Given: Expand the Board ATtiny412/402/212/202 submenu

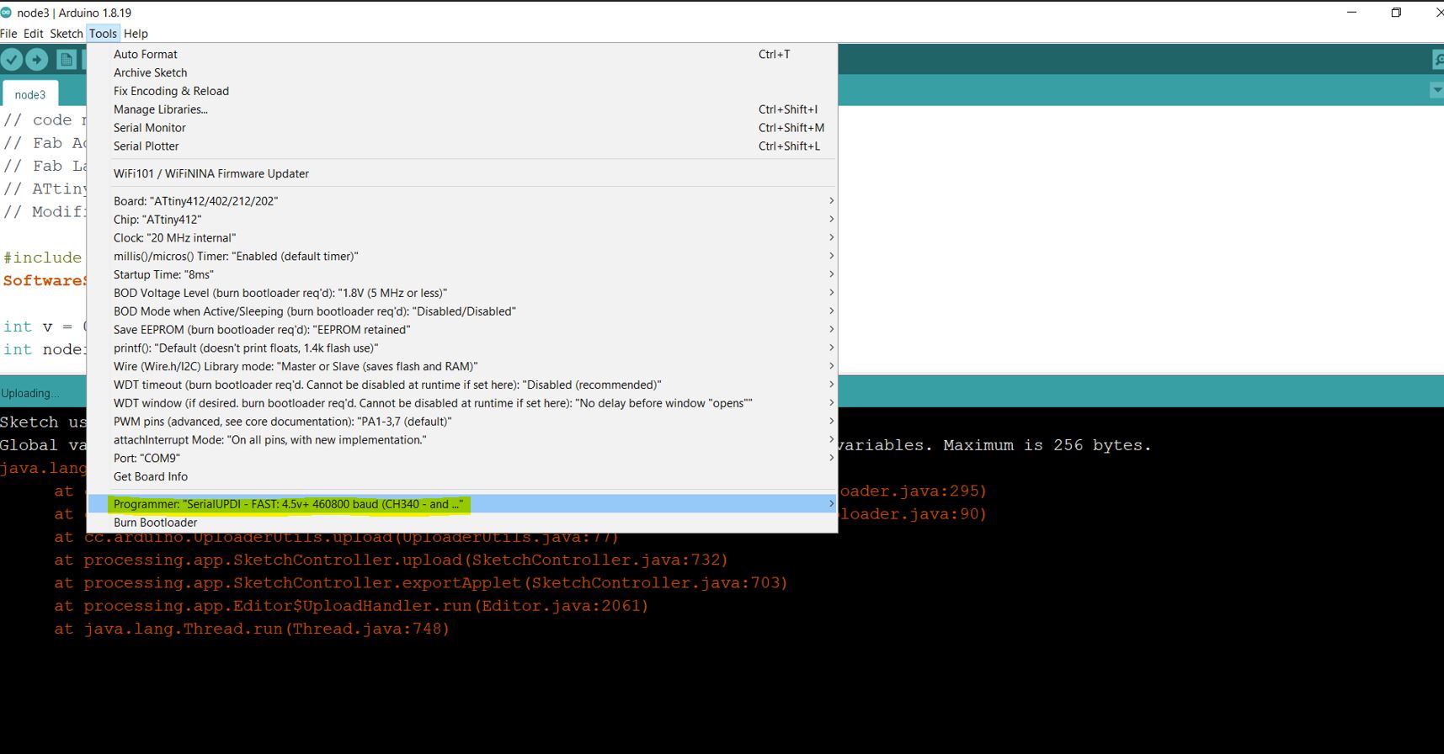Looking at the screenshot, I should pos(462,201).
